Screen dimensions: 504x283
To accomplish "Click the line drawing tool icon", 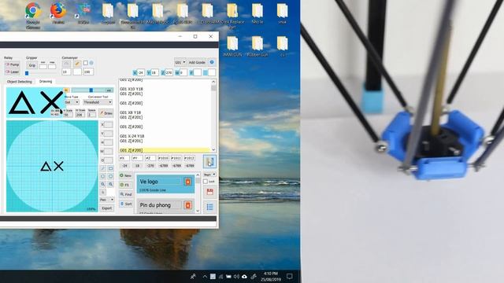I will pos(103,168).
